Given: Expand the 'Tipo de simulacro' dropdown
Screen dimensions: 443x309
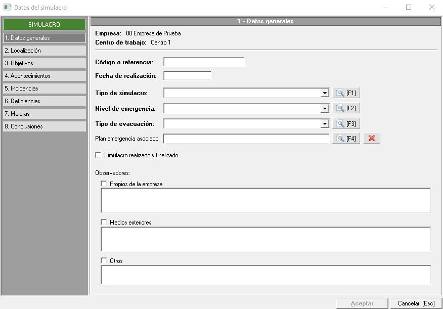Looking at the screenshot, I should tap(325, 93).
